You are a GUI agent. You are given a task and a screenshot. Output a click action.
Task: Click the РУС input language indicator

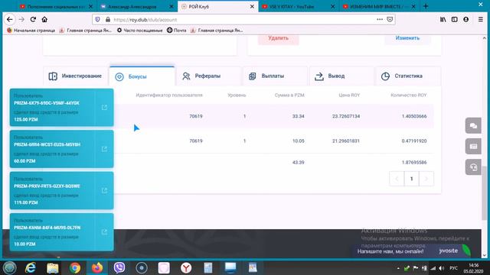click(x=453, y=268)
